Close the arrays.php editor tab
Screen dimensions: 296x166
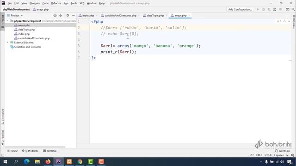tap(189, 16)
